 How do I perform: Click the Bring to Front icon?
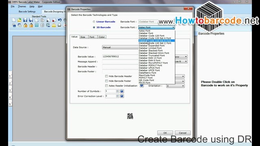tap(14, 25)
